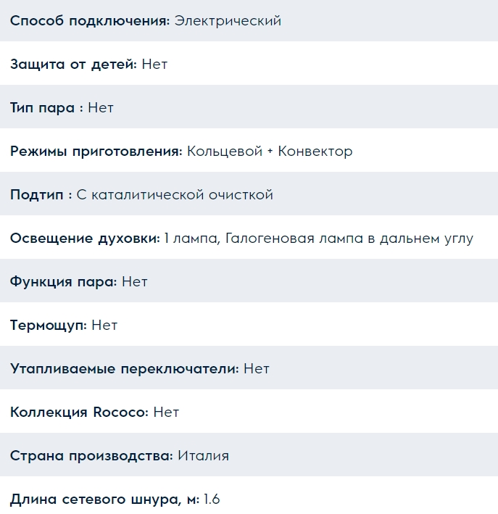Click "Нет" beside Коллекция Rococo
The height and width of the screenshot is (514, 498).
166,413
